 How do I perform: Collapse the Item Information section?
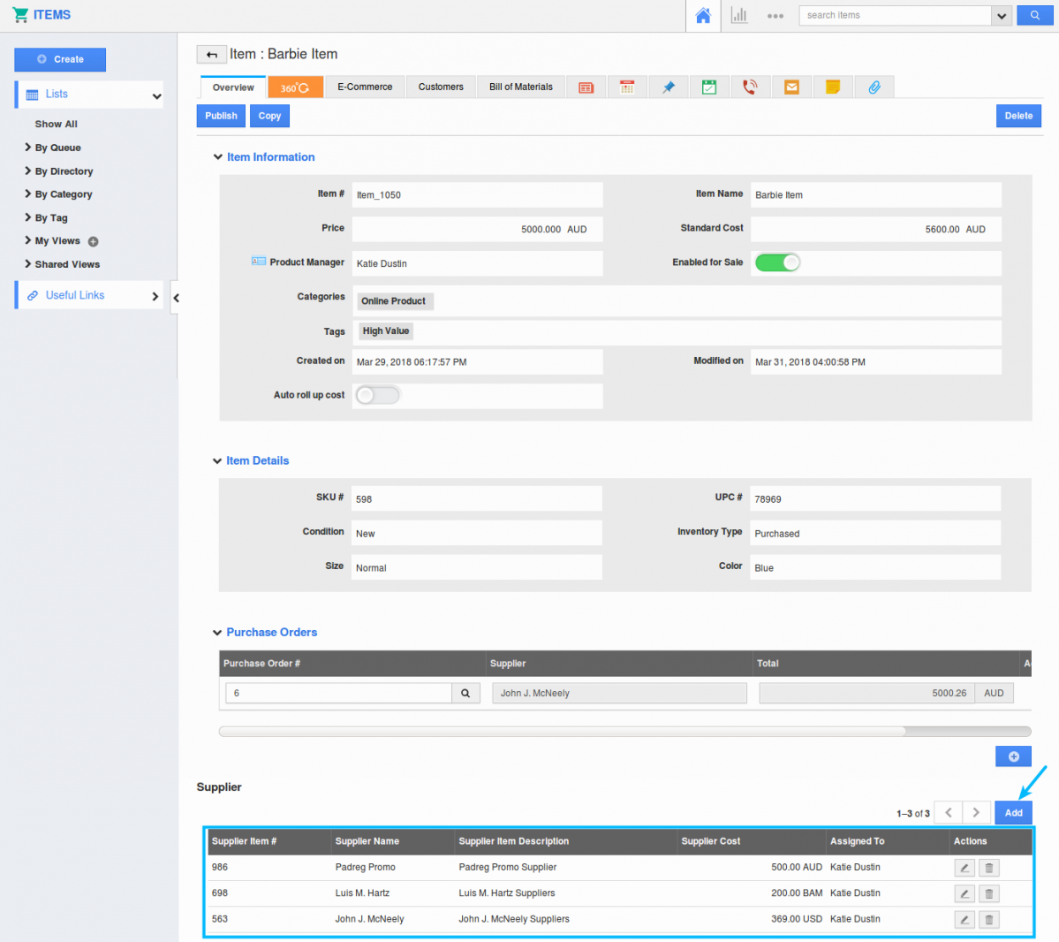click(x=218, y=157)
